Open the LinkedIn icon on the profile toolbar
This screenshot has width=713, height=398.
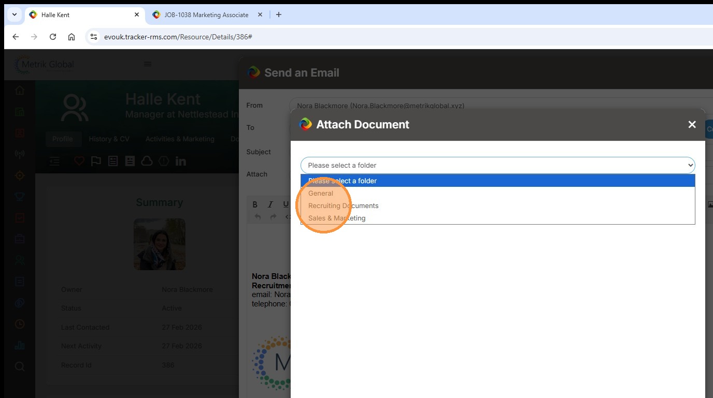[181, 161]
